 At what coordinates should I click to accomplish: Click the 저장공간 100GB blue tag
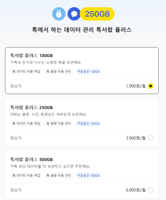pyautogui.click(x=88, y=71)
